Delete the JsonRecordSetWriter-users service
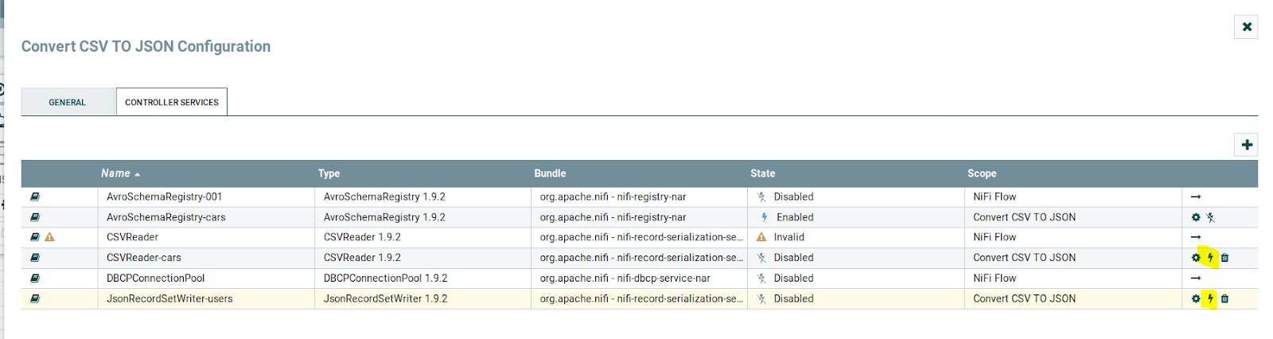Viewport: 1273px width, 339px height. pos(1224,299)
